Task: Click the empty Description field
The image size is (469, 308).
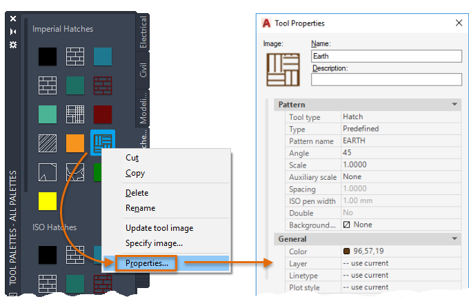Action: point(386,79)
